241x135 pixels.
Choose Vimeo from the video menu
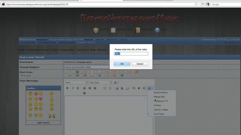point(157,105)
